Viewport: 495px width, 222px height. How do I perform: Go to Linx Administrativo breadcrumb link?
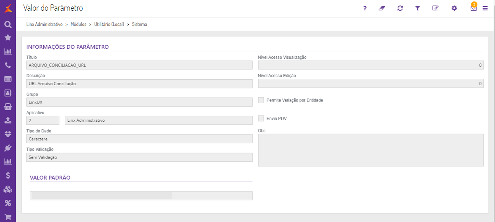click(44, 24)
